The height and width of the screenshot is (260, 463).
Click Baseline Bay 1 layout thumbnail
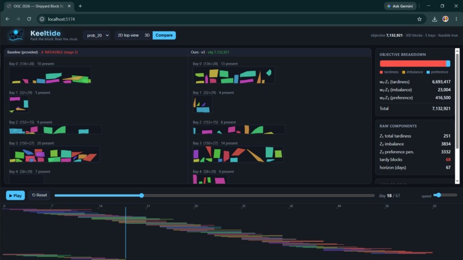click(x=18, y=104)
